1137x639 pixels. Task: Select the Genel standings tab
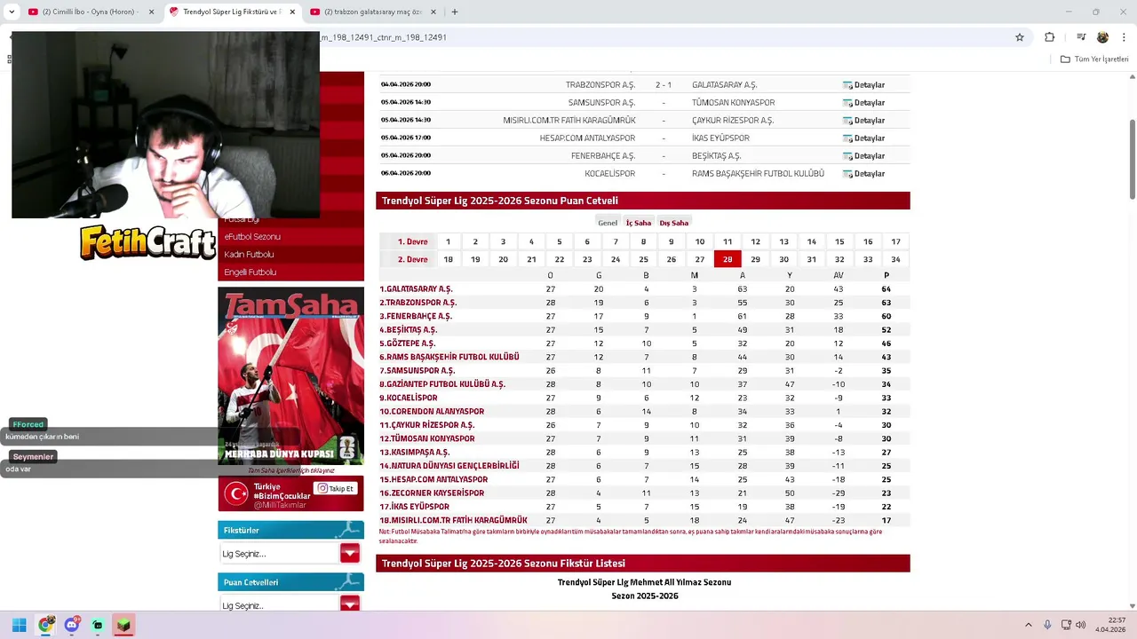(x=608, y=223)
